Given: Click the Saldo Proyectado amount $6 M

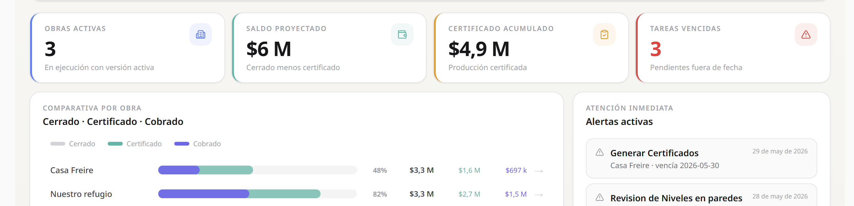Looking at the screenshot, I should tap(268, 49).
